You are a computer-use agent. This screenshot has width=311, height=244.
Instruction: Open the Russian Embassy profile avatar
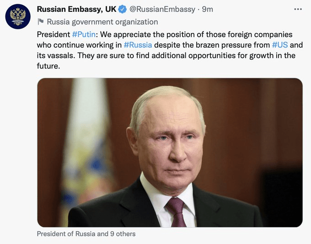pos(18,17)
